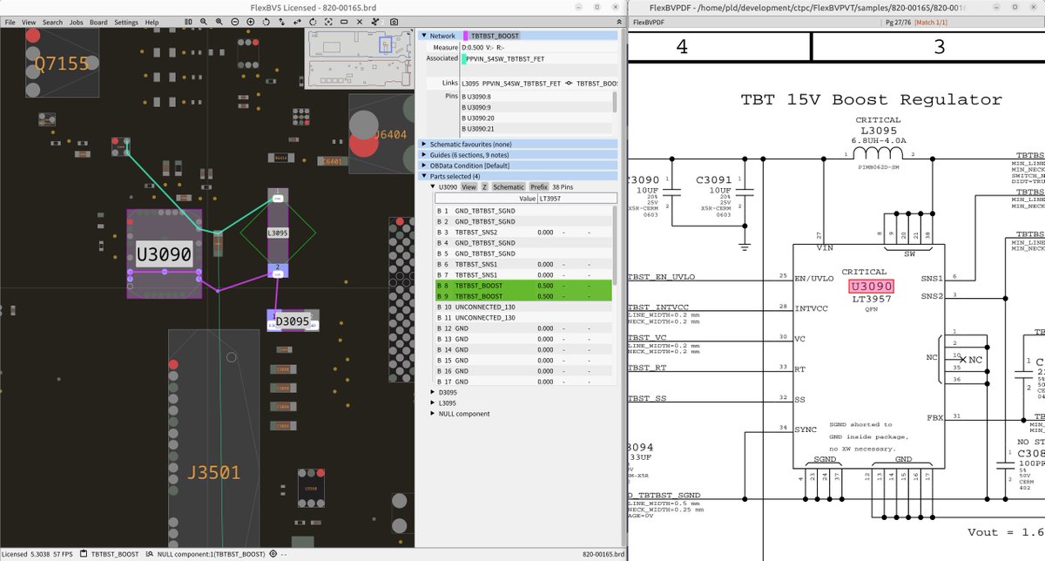1045x561 pixels.
Task: Click clipboard icon in the status bar
Action: [84, 553]
